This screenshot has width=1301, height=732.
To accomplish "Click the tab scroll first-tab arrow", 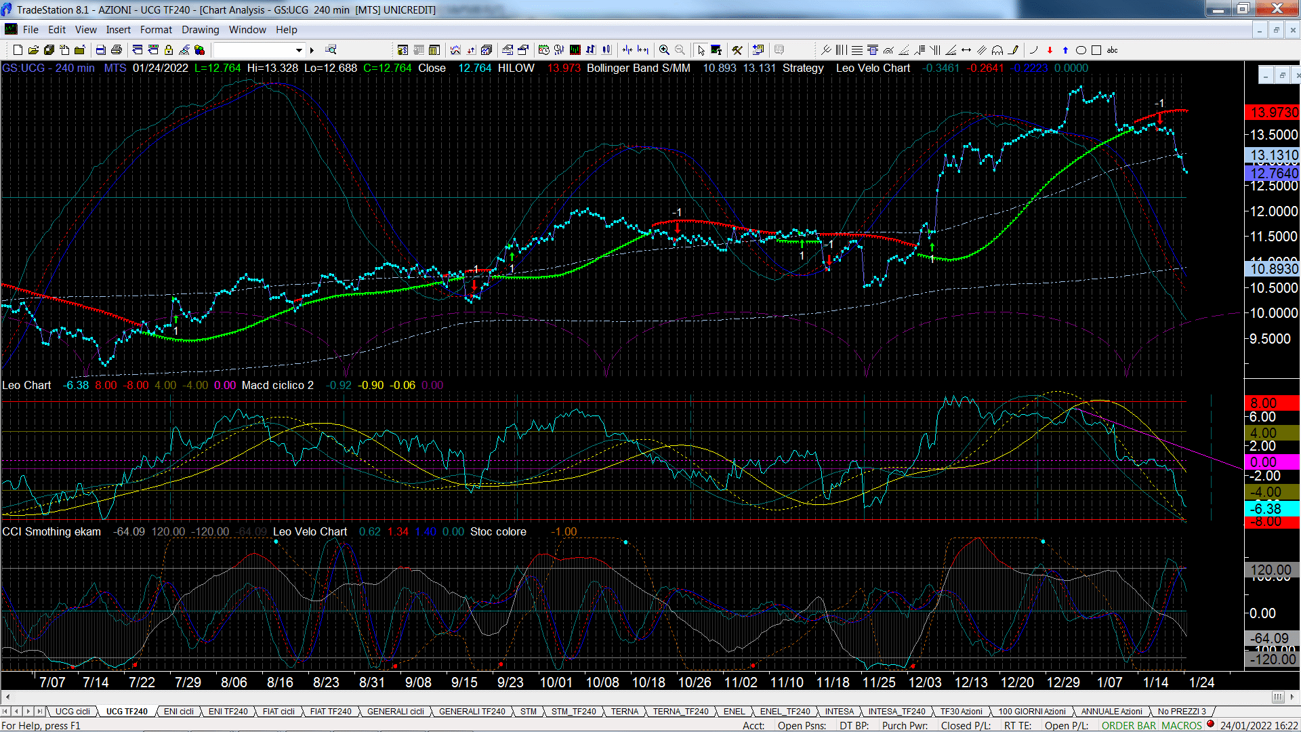I will pyautogui.click(x=6, y=712).
